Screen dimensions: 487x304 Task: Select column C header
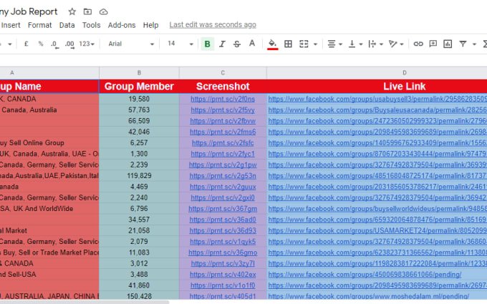pyautogui.click(x=223, y=72)
